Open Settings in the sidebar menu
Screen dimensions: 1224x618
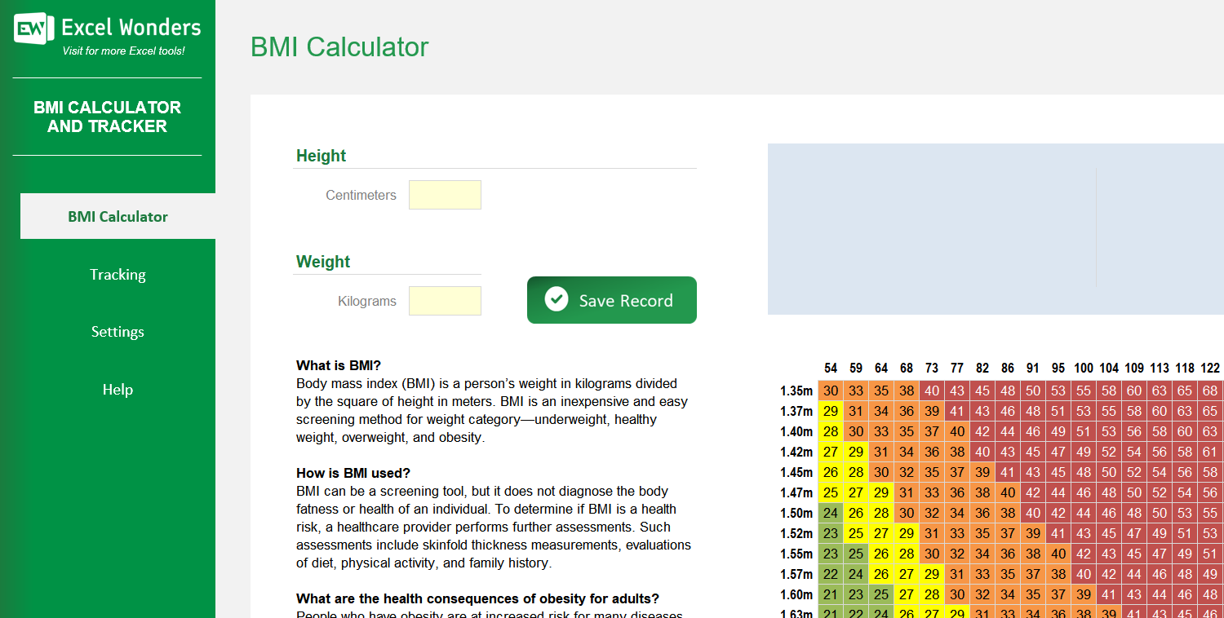118,332
